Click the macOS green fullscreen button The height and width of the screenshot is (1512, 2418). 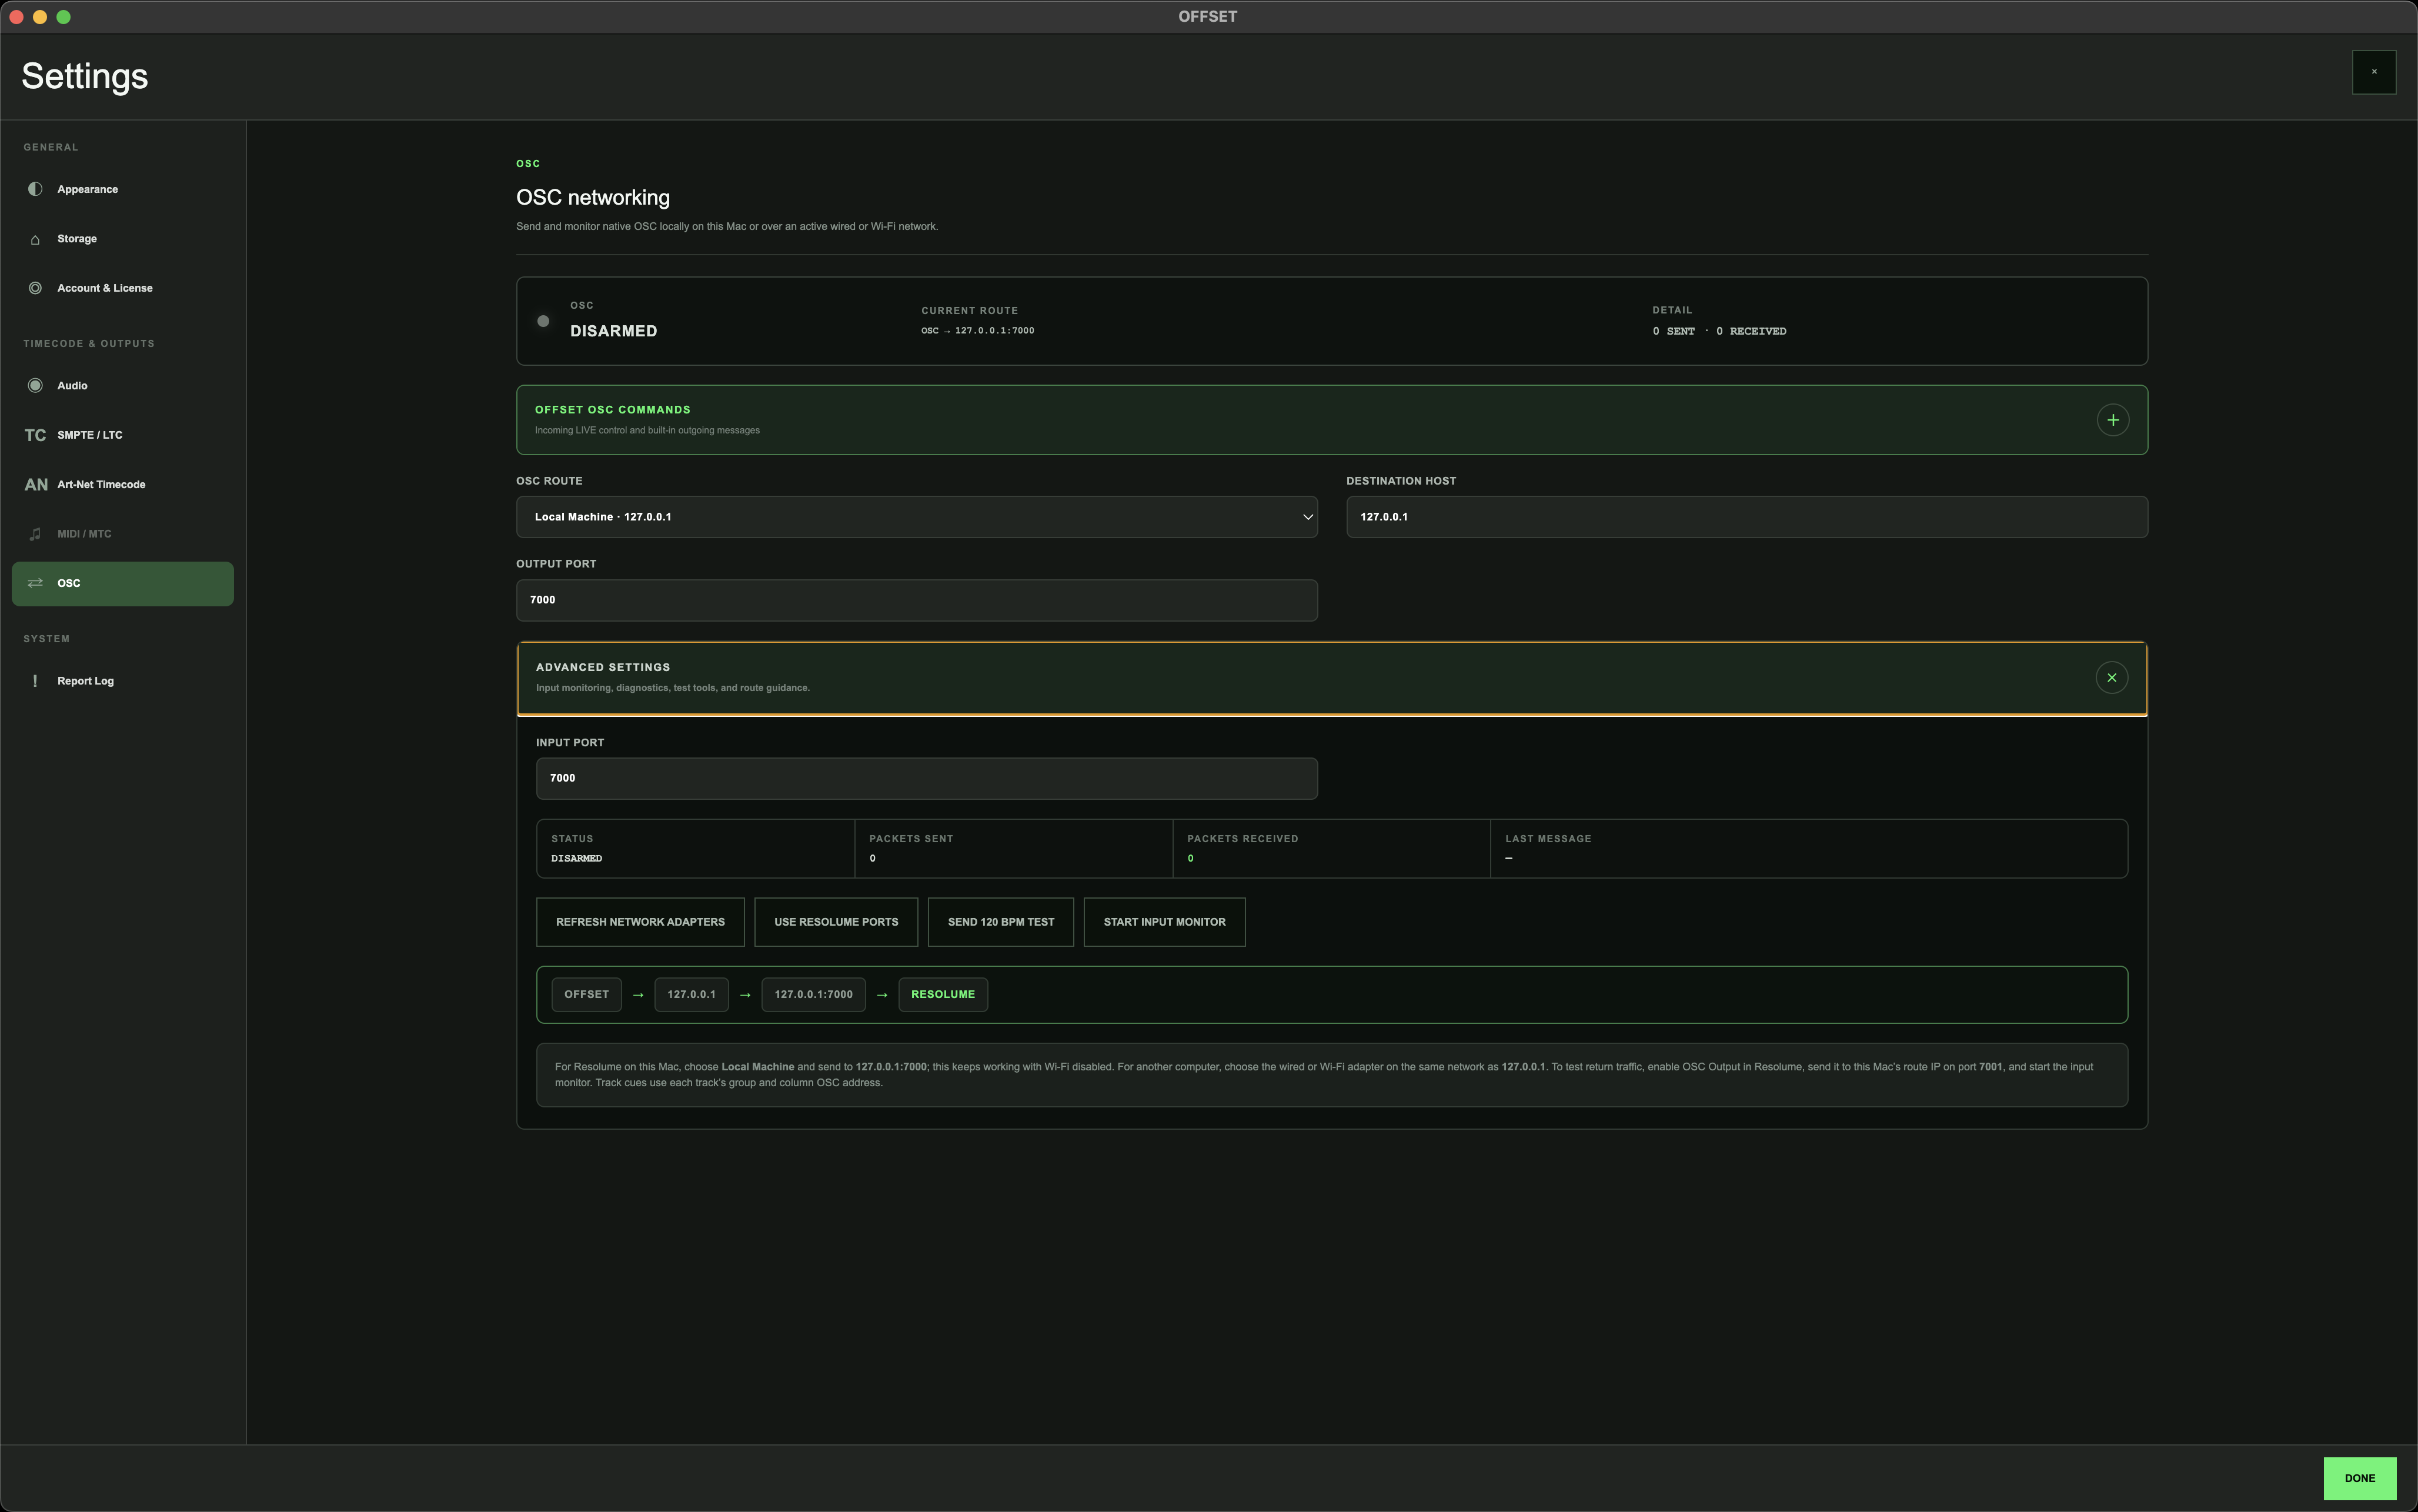coord(64,17)
